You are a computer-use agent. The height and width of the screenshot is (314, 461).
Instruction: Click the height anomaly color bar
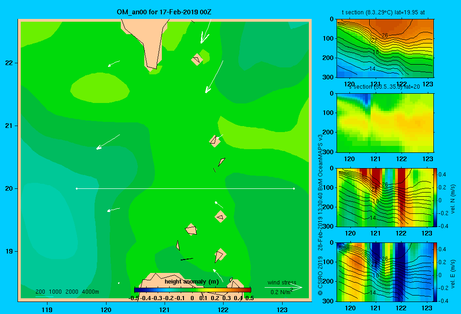(x=192, y=290)
